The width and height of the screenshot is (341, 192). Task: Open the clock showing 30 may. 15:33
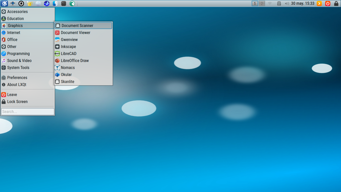click(303, 3)
